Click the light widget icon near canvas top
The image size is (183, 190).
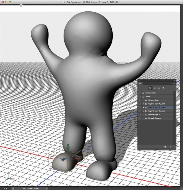tap(21, 6)
